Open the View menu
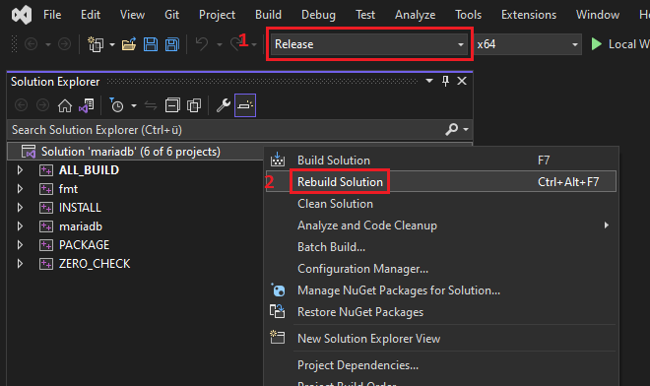Image resolution: width=650 pixels, height=386 pixels. click(x=132, y=15)
